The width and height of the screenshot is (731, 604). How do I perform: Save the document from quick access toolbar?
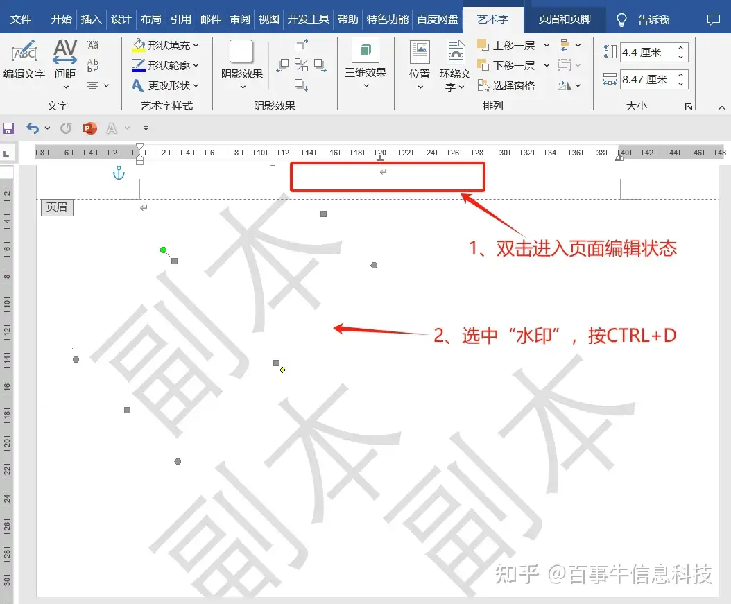[x=8, y=128]
